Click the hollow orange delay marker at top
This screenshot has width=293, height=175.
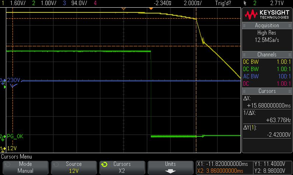(x=123, y=8)
